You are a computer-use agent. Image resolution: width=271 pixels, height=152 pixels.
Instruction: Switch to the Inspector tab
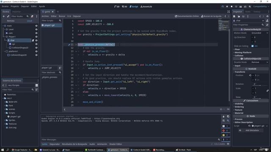238,12
